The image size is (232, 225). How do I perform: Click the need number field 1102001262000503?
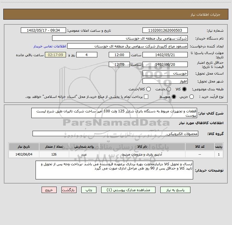click(165, 30)
